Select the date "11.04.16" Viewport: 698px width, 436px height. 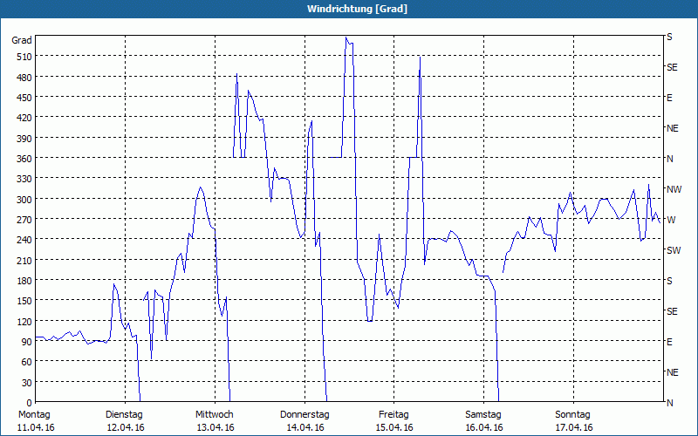pyautogui.click(x=36, y=428)
